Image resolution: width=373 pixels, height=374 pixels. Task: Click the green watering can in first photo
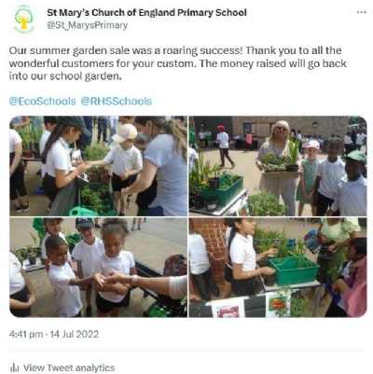pos(84,212)
